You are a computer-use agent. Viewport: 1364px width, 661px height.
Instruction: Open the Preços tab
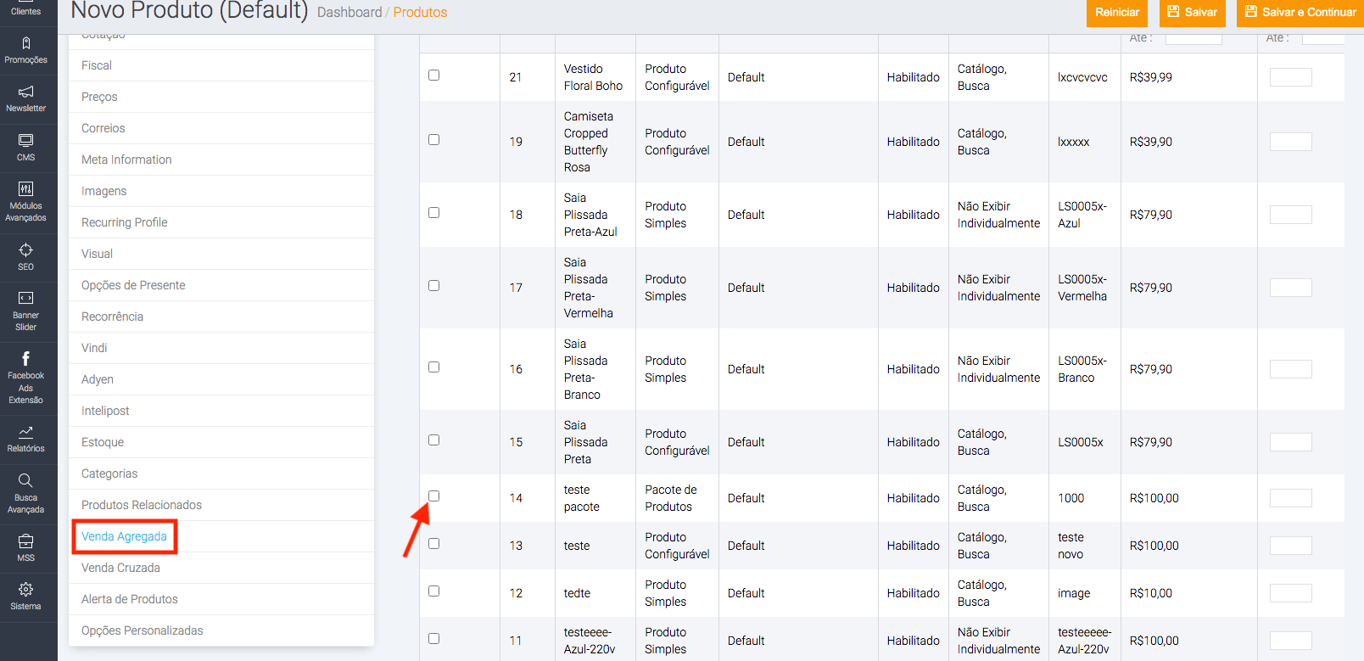tap(221, 97)
